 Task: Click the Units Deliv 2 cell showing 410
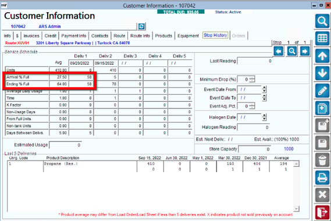[106, 70]
